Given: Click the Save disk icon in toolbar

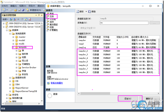Looking at the screenshot, I should click(x=19, y=10).
